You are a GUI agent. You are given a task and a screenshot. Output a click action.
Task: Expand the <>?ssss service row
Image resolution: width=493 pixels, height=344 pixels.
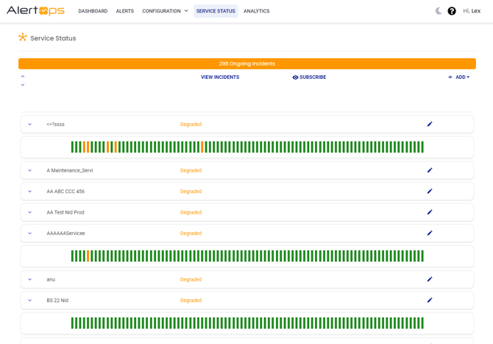tap(30, 124)
